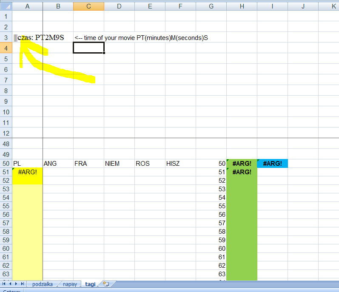The image size is (339, 292).
Task: Switch to the napisy sheet tab
Action: (70, 284)
